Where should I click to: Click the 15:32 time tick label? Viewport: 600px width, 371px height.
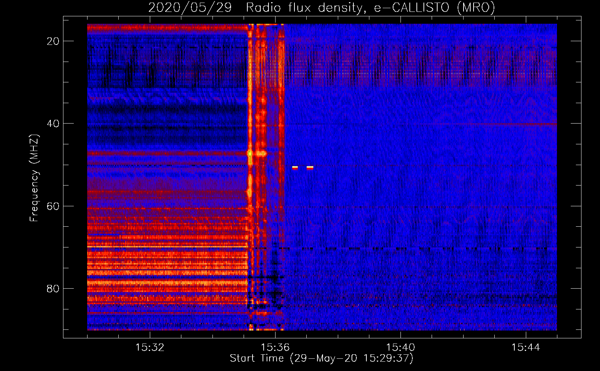150,348
